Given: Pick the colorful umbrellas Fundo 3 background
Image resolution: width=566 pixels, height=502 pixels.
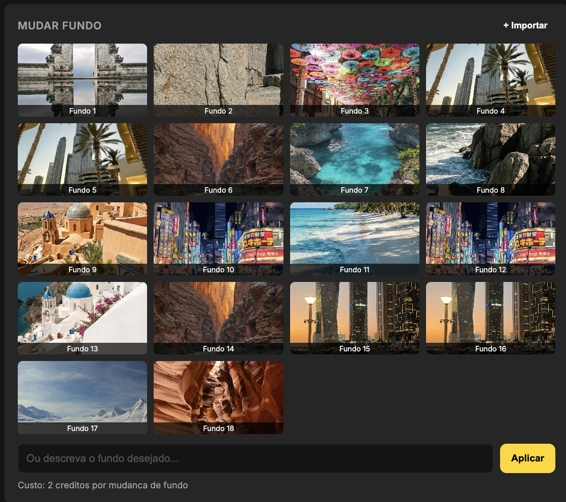Looking at the screenshot, I should [x=354, y=80].
